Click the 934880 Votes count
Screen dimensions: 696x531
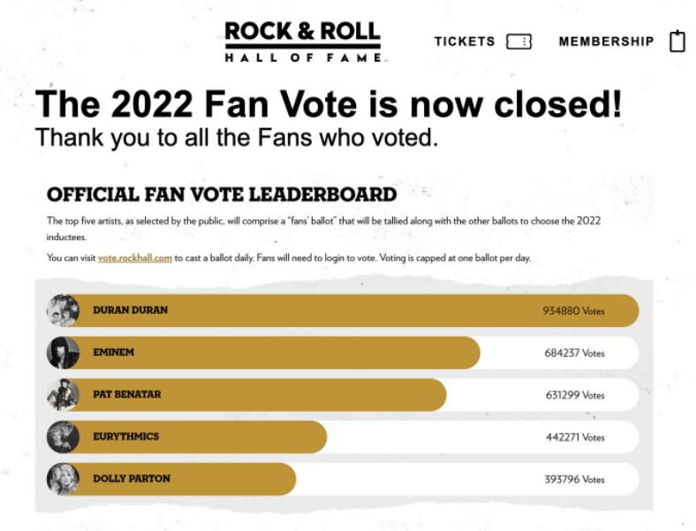pyautogui.click(x=573, y=311)
